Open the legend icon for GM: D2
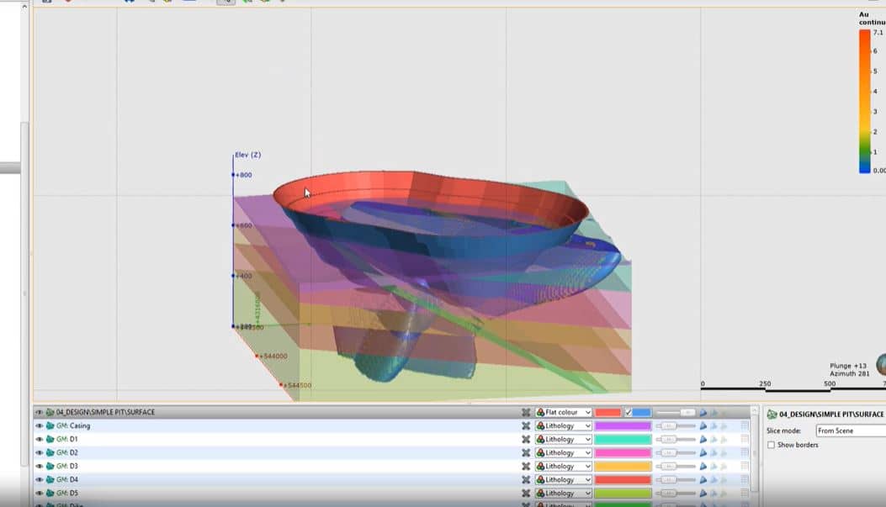This screenshot has width=886, height=507. pos(745,453)
